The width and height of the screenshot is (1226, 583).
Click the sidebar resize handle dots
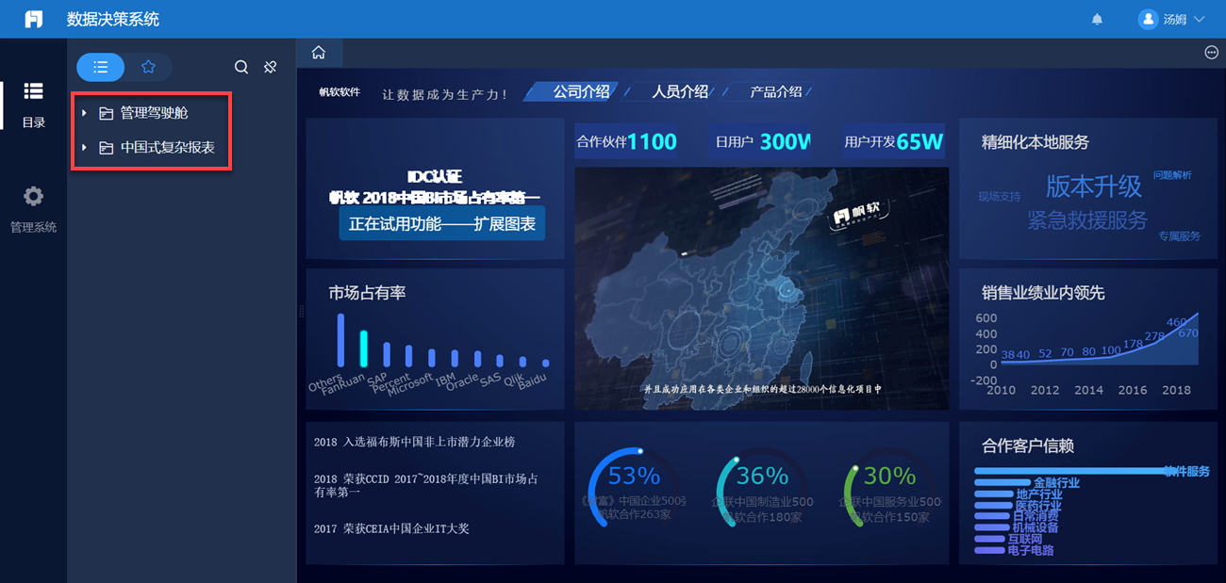point(302,311)
